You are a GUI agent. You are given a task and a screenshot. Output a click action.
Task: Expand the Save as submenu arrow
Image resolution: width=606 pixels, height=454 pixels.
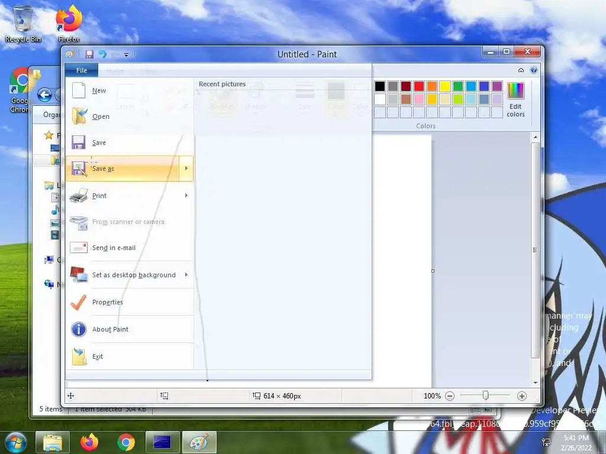click(x=186, y=168)
